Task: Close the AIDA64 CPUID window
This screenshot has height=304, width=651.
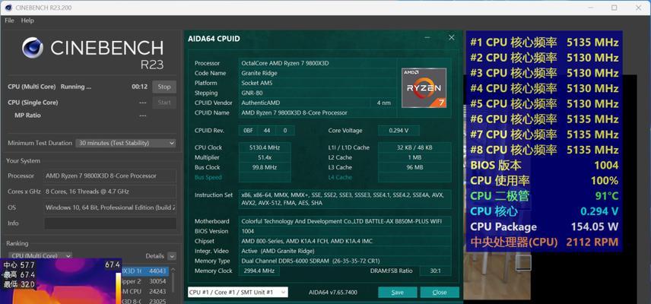Action: click(451, 38)
